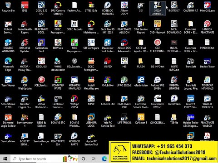The width and height of the screenshot is (218, 163).
Task: Launch ServiceMaxx J1708 shortcut
Action: pos(8,102)
